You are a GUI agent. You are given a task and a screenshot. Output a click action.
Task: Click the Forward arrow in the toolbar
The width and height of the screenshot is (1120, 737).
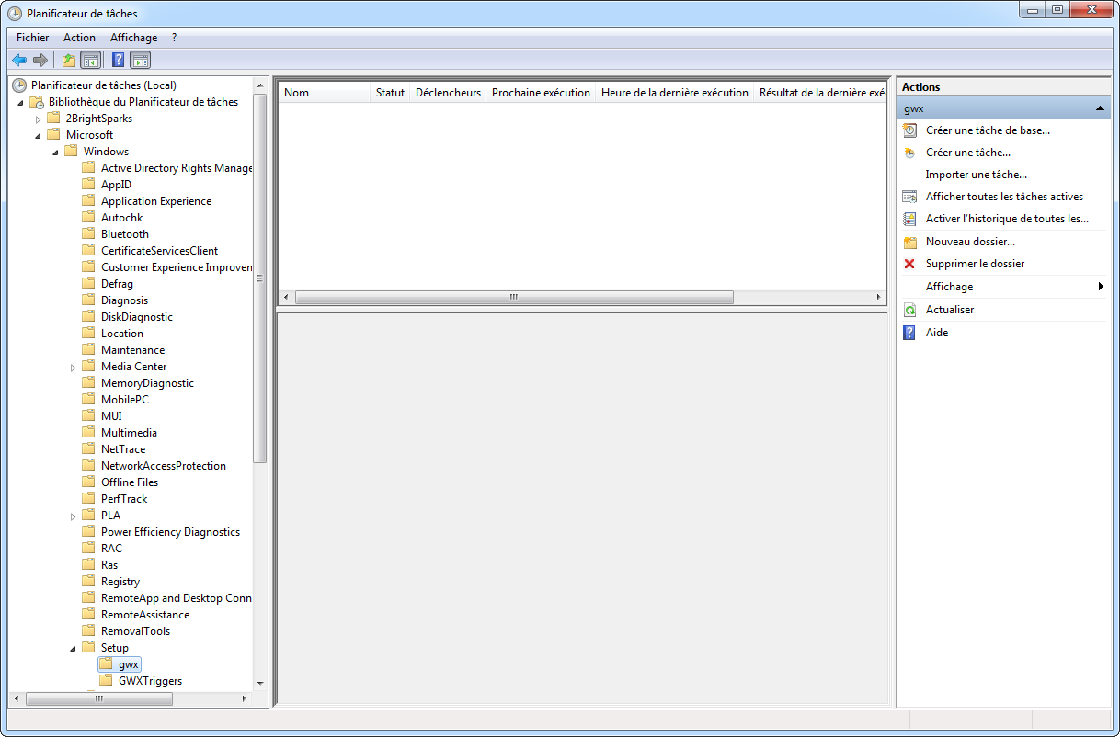(x=40, y=61)
